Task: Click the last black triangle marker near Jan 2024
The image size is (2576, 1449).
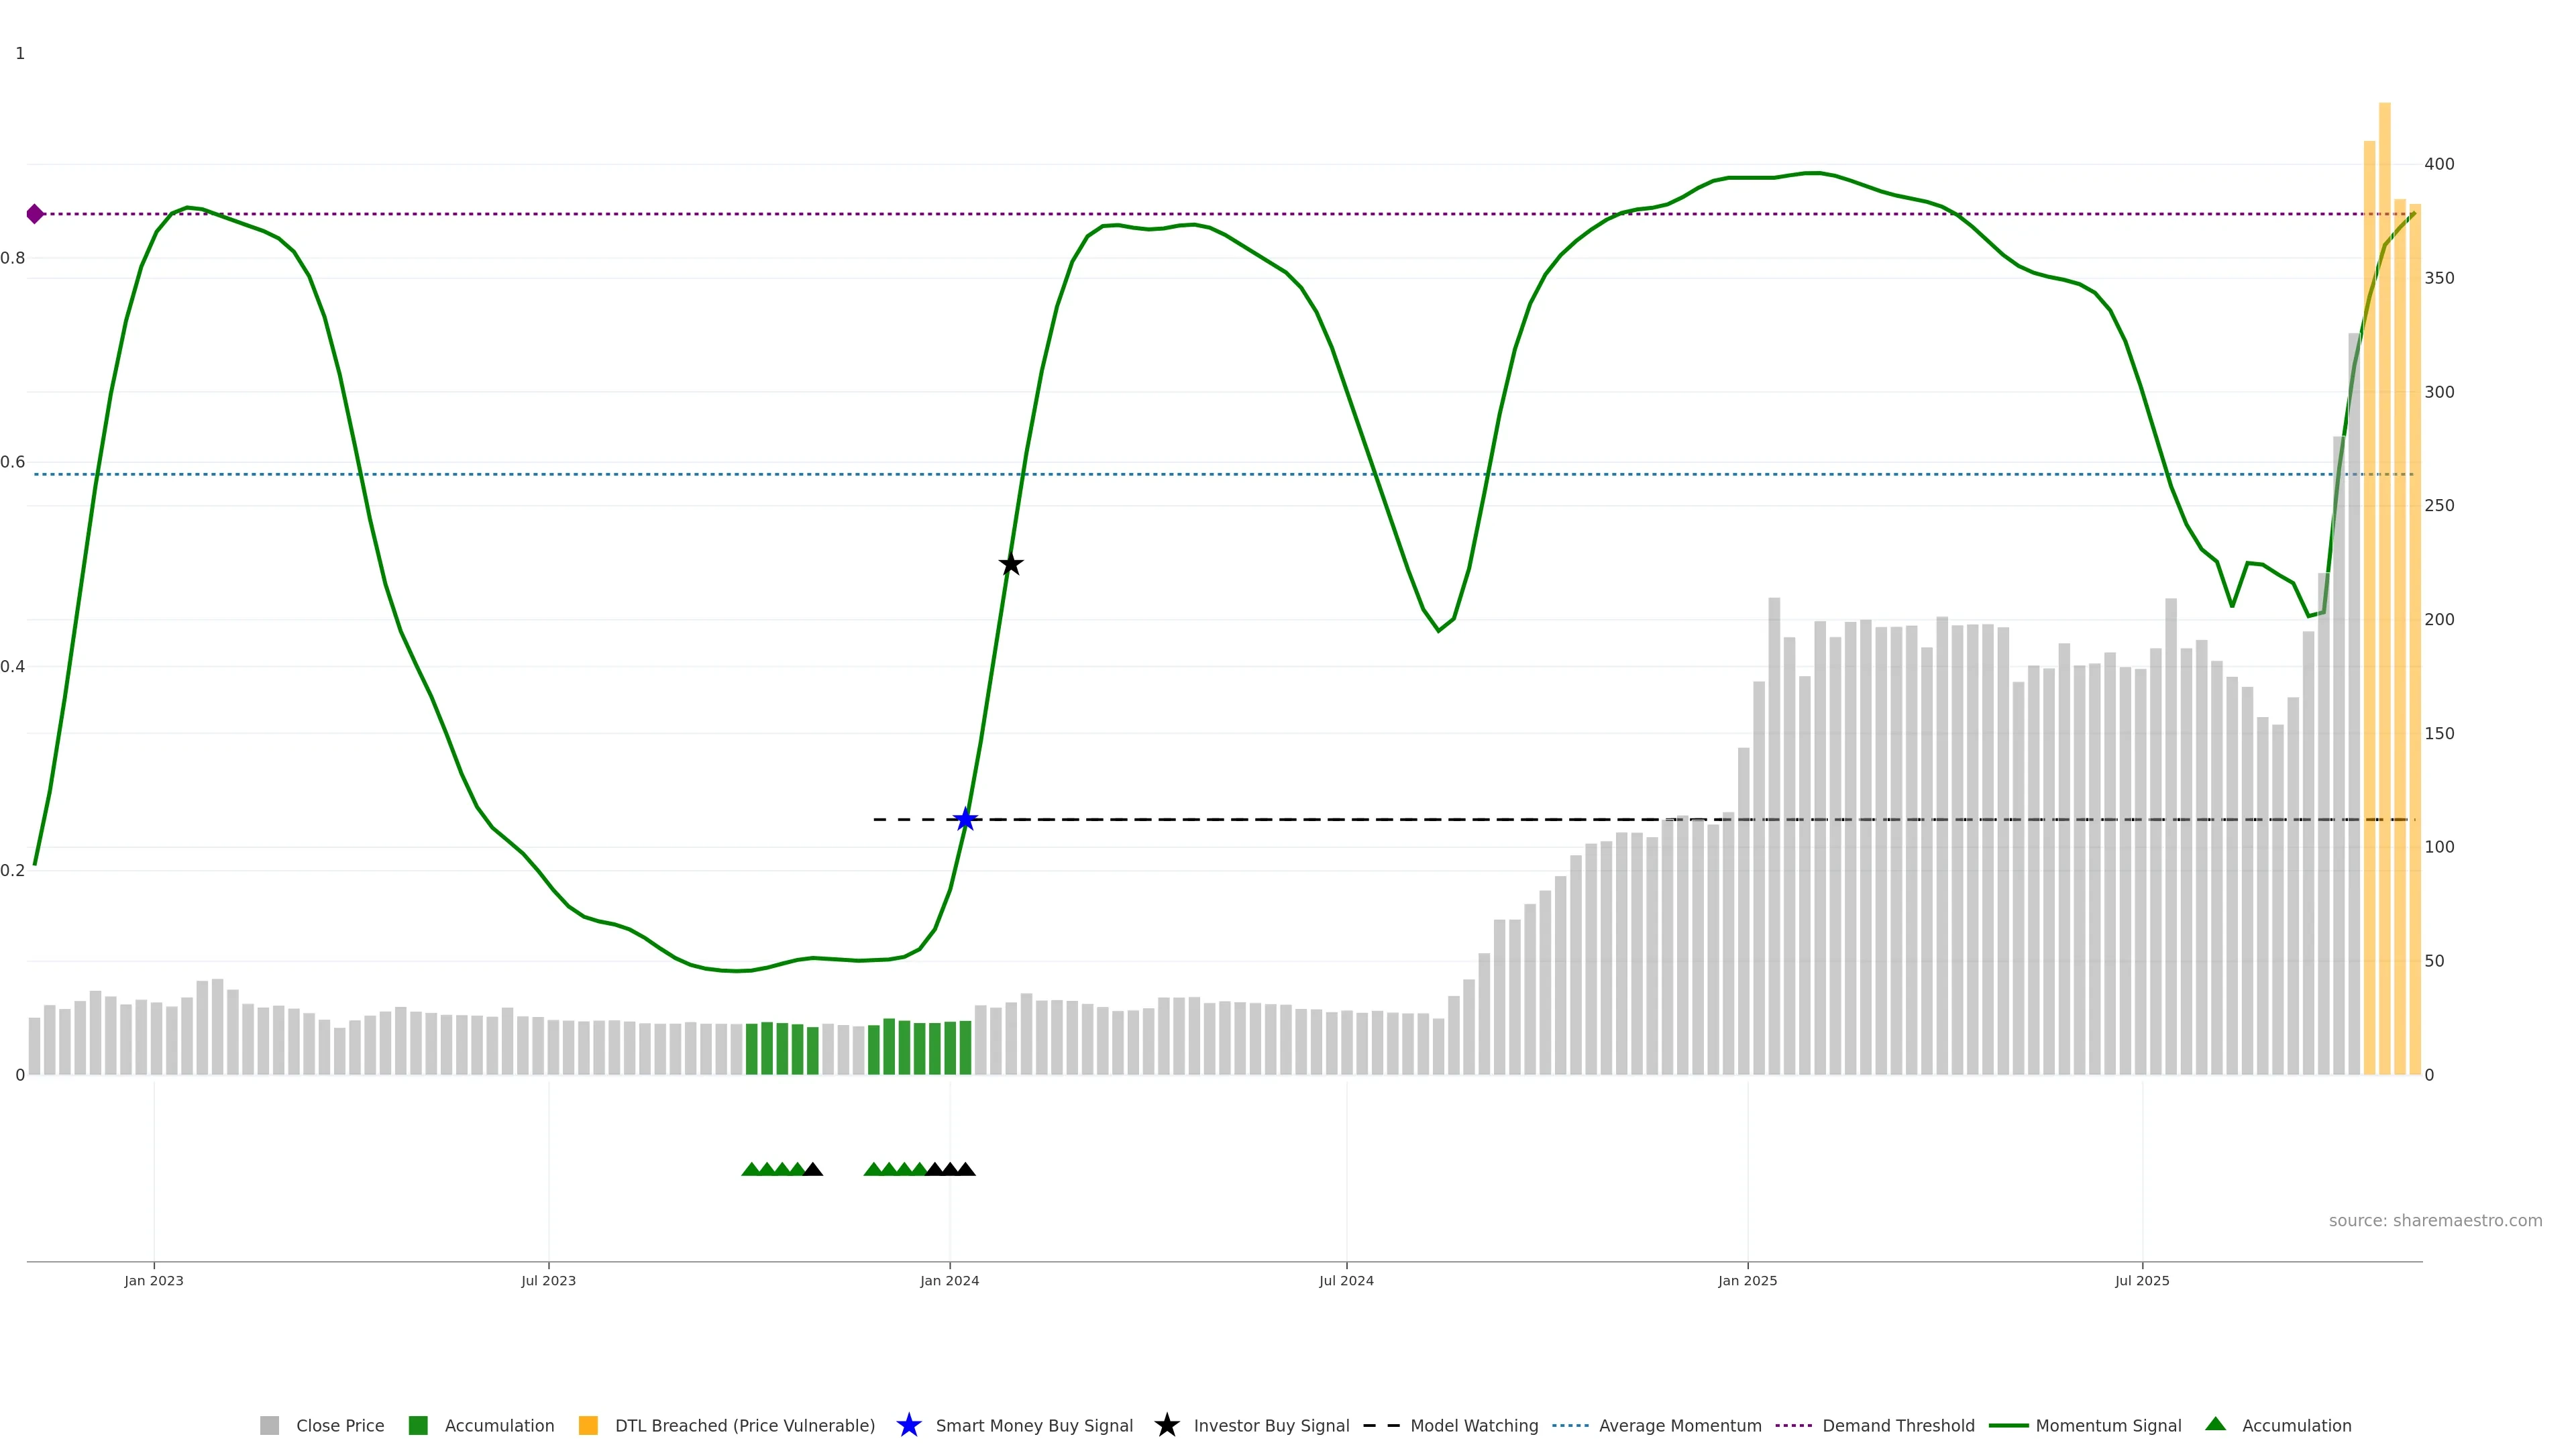Action: click(965, 1169)
